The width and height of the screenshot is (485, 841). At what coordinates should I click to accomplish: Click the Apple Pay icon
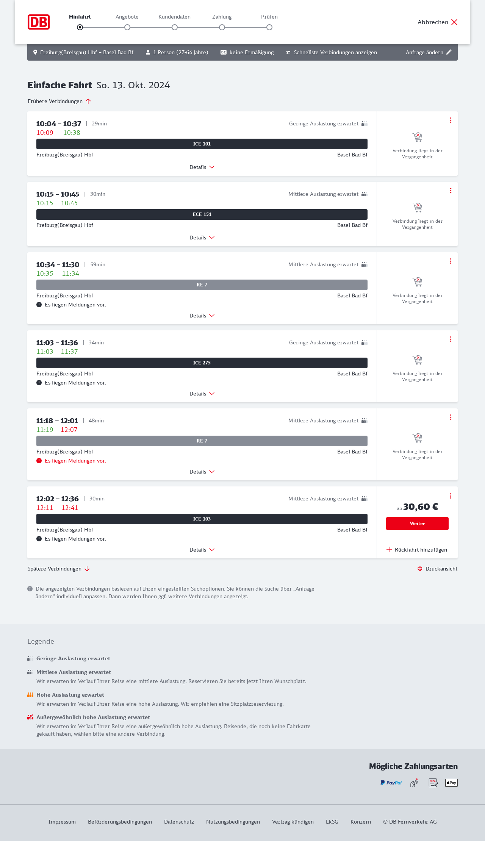click(451, 783)
